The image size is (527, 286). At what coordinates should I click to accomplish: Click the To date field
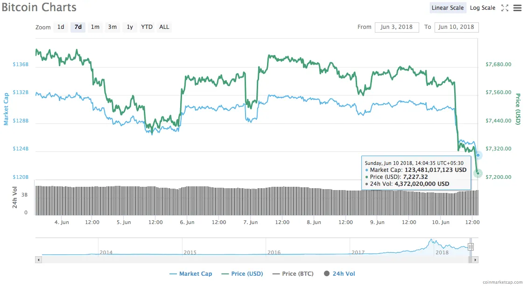[x=456, y=27]
